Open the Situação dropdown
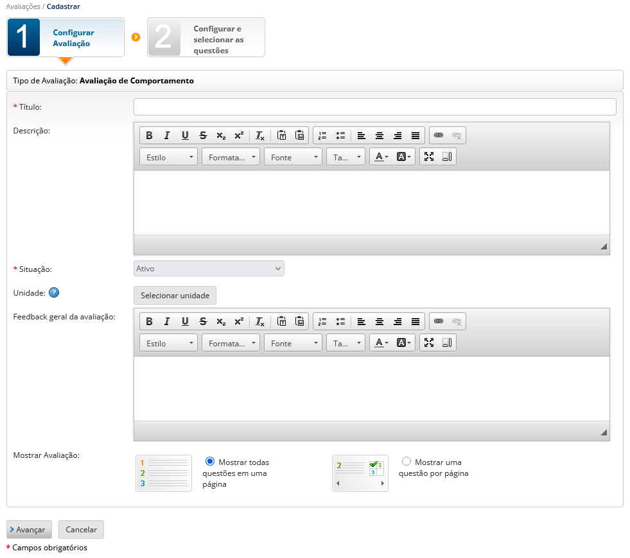 [x=209, y=269]
